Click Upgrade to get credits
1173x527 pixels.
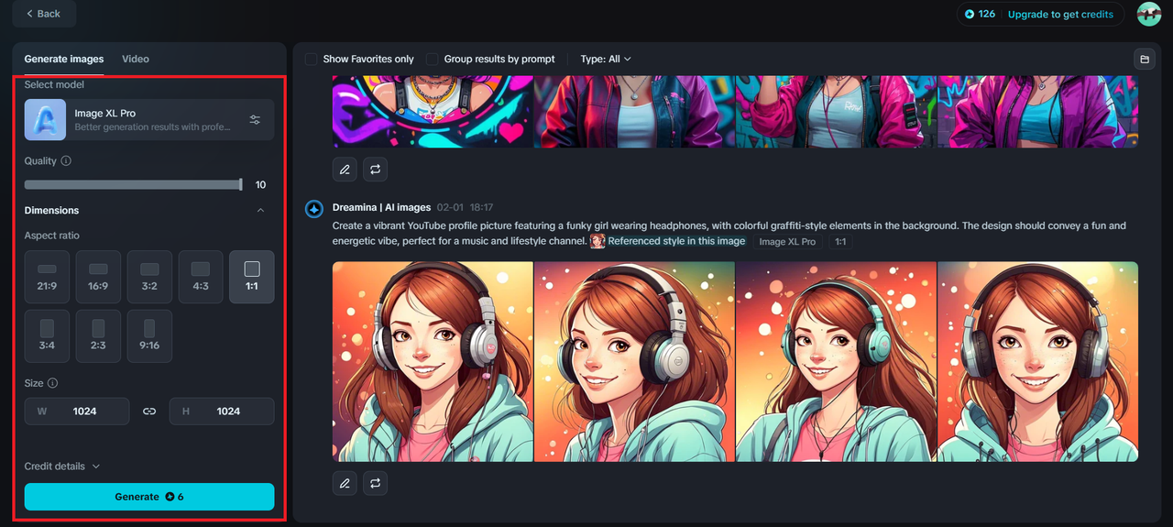pyautogui.click(x=1060, y=14)
